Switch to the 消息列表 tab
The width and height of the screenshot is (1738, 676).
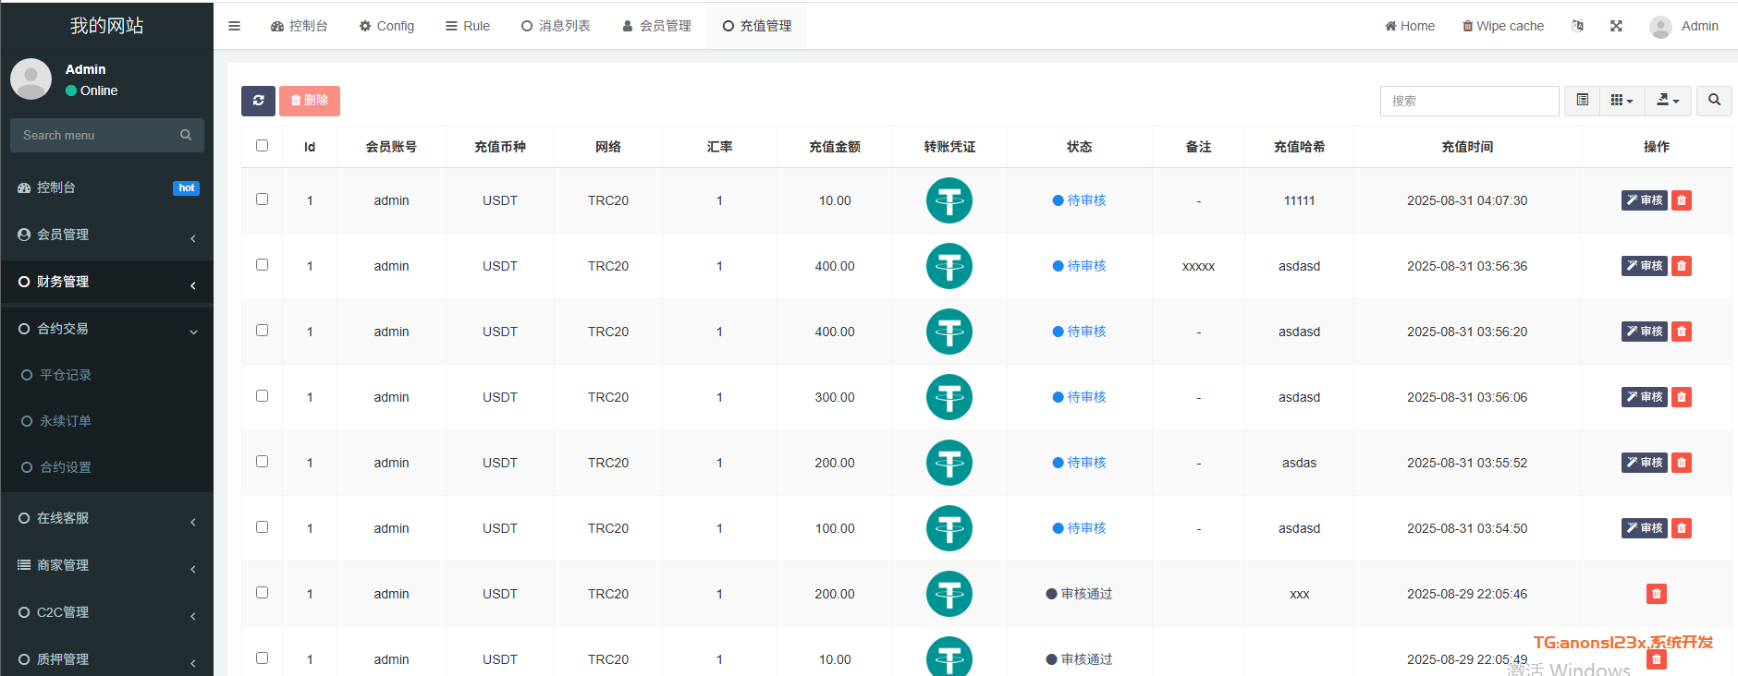pos(556,26)
